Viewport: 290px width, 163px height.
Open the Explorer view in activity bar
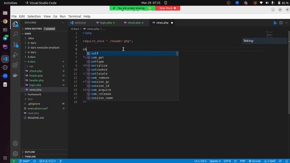pos(15,24)
